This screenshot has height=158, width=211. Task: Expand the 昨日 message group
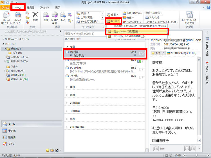[67, 87]
